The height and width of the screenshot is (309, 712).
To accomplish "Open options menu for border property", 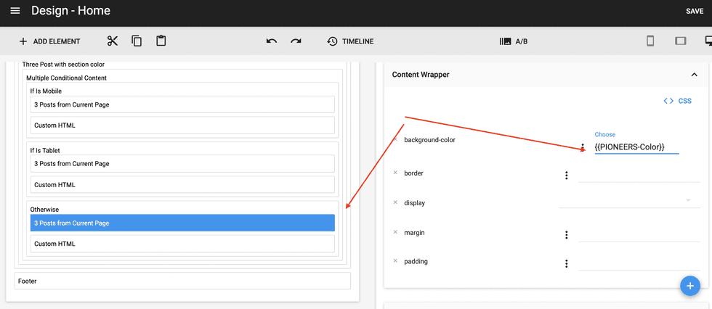I will [566, 175].
